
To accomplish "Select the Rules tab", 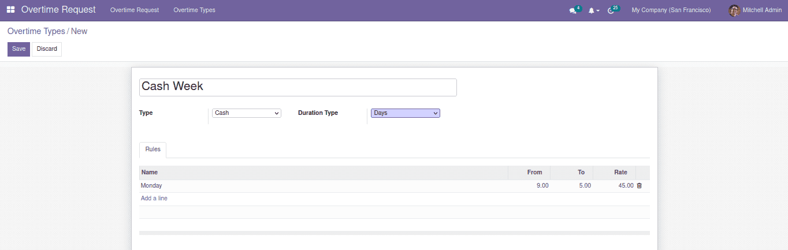I will (153, 150).
